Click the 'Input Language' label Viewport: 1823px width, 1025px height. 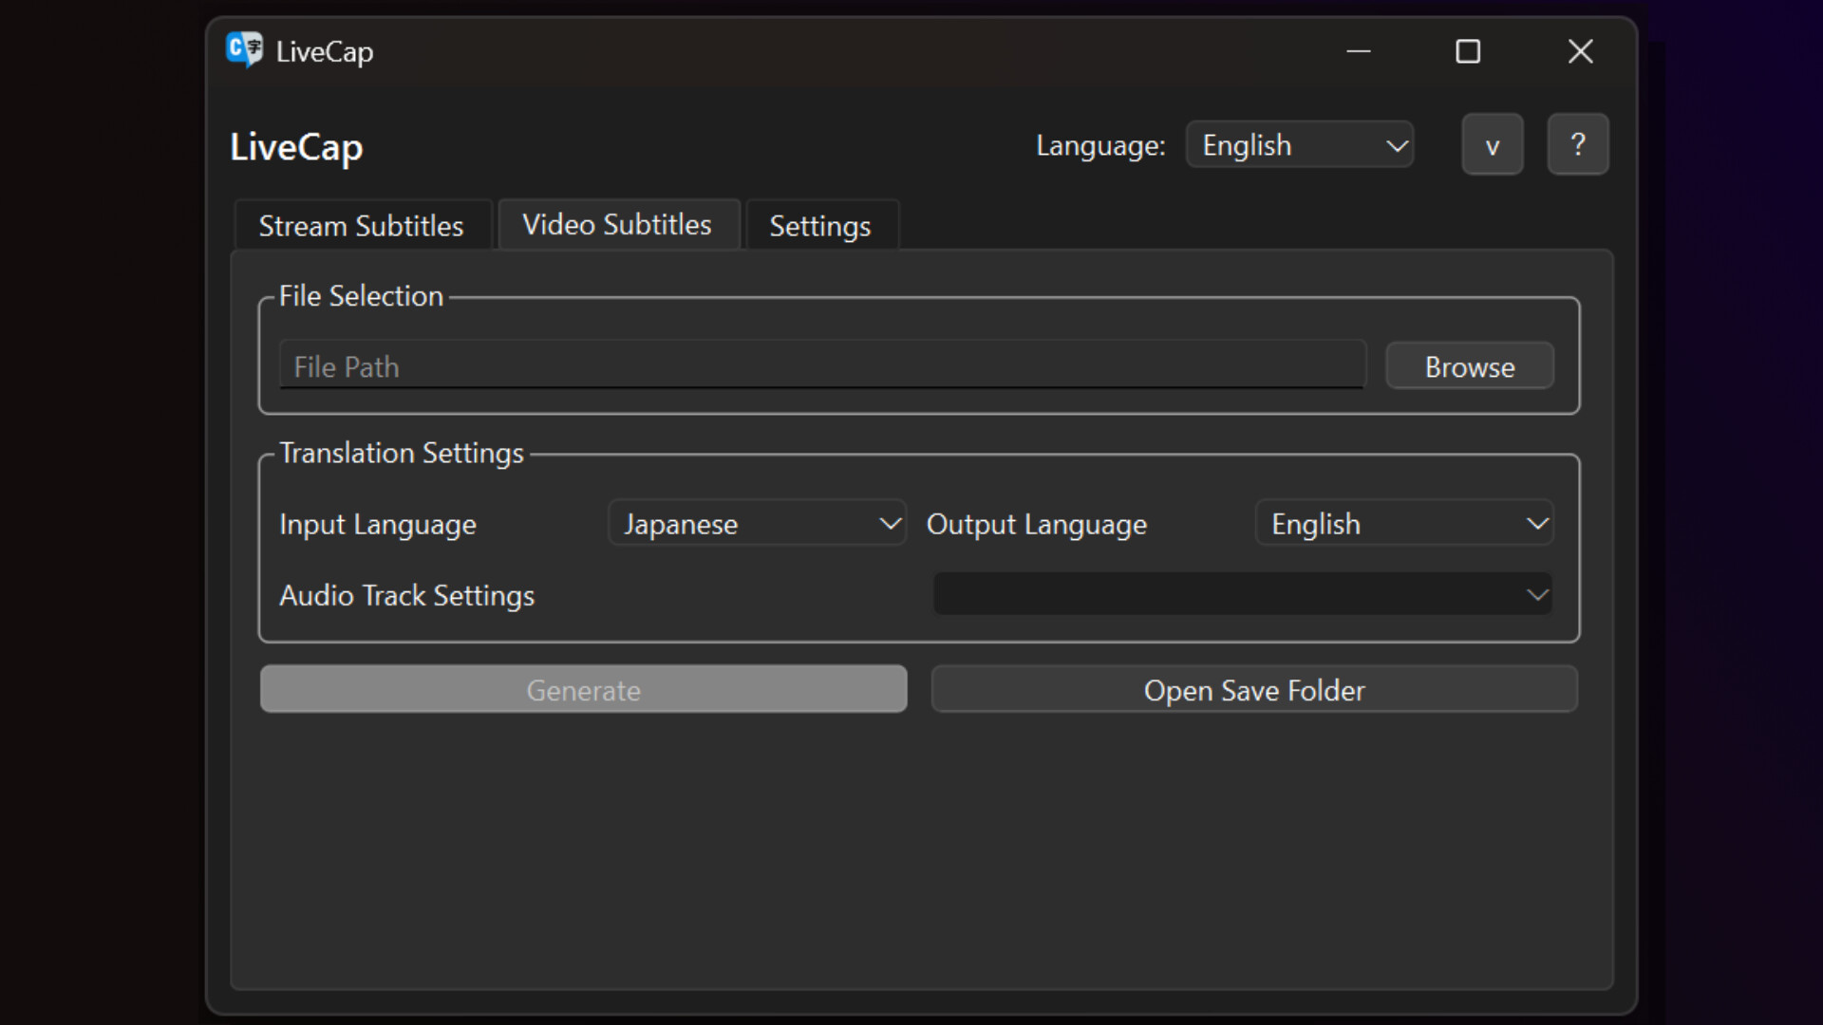[x=378, y=525]
